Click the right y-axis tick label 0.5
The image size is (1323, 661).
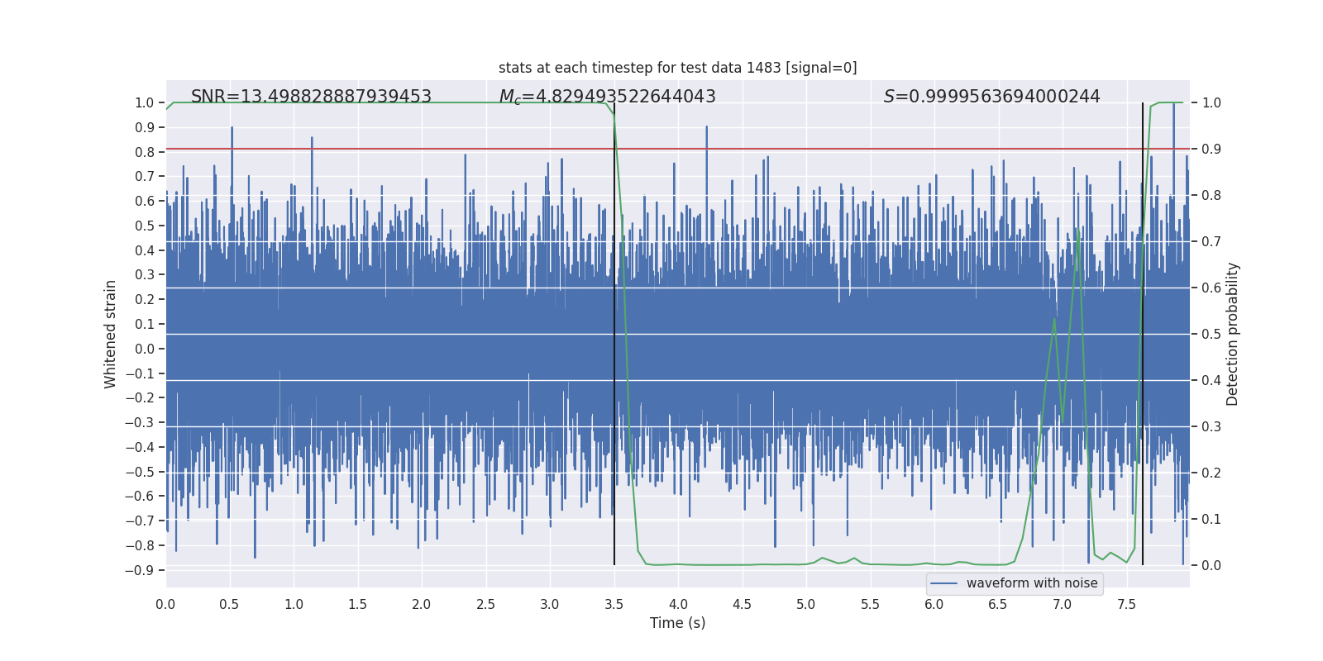coord(1211,335)
